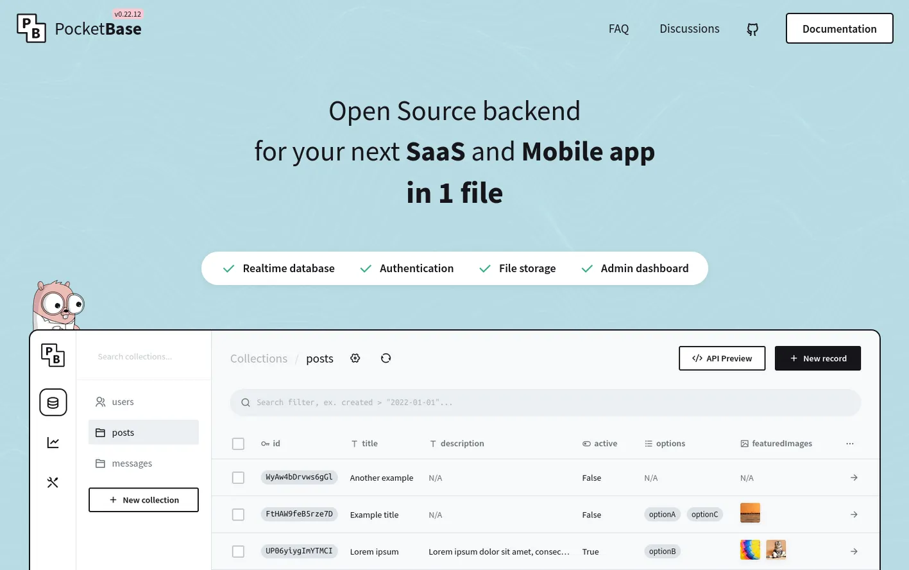Toggle the select-all records checkbox

[x=238, y=444]
